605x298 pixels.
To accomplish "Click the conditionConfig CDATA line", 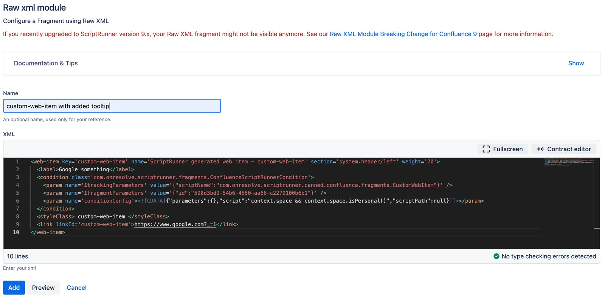I will [263, 201].
